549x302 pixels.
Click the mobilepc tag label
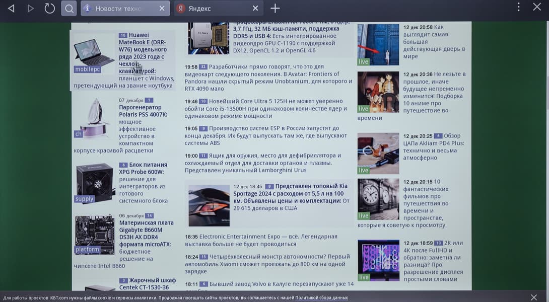point(88,69)
